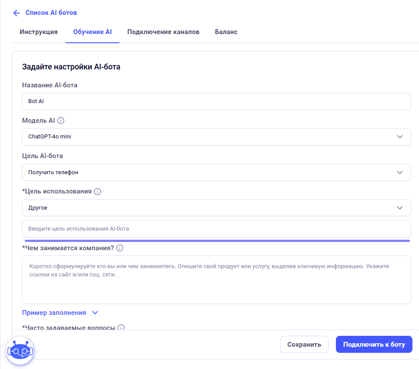Click info icon by Часто задаваемые вопросы

pyautogui.click(x=121, y=328)
